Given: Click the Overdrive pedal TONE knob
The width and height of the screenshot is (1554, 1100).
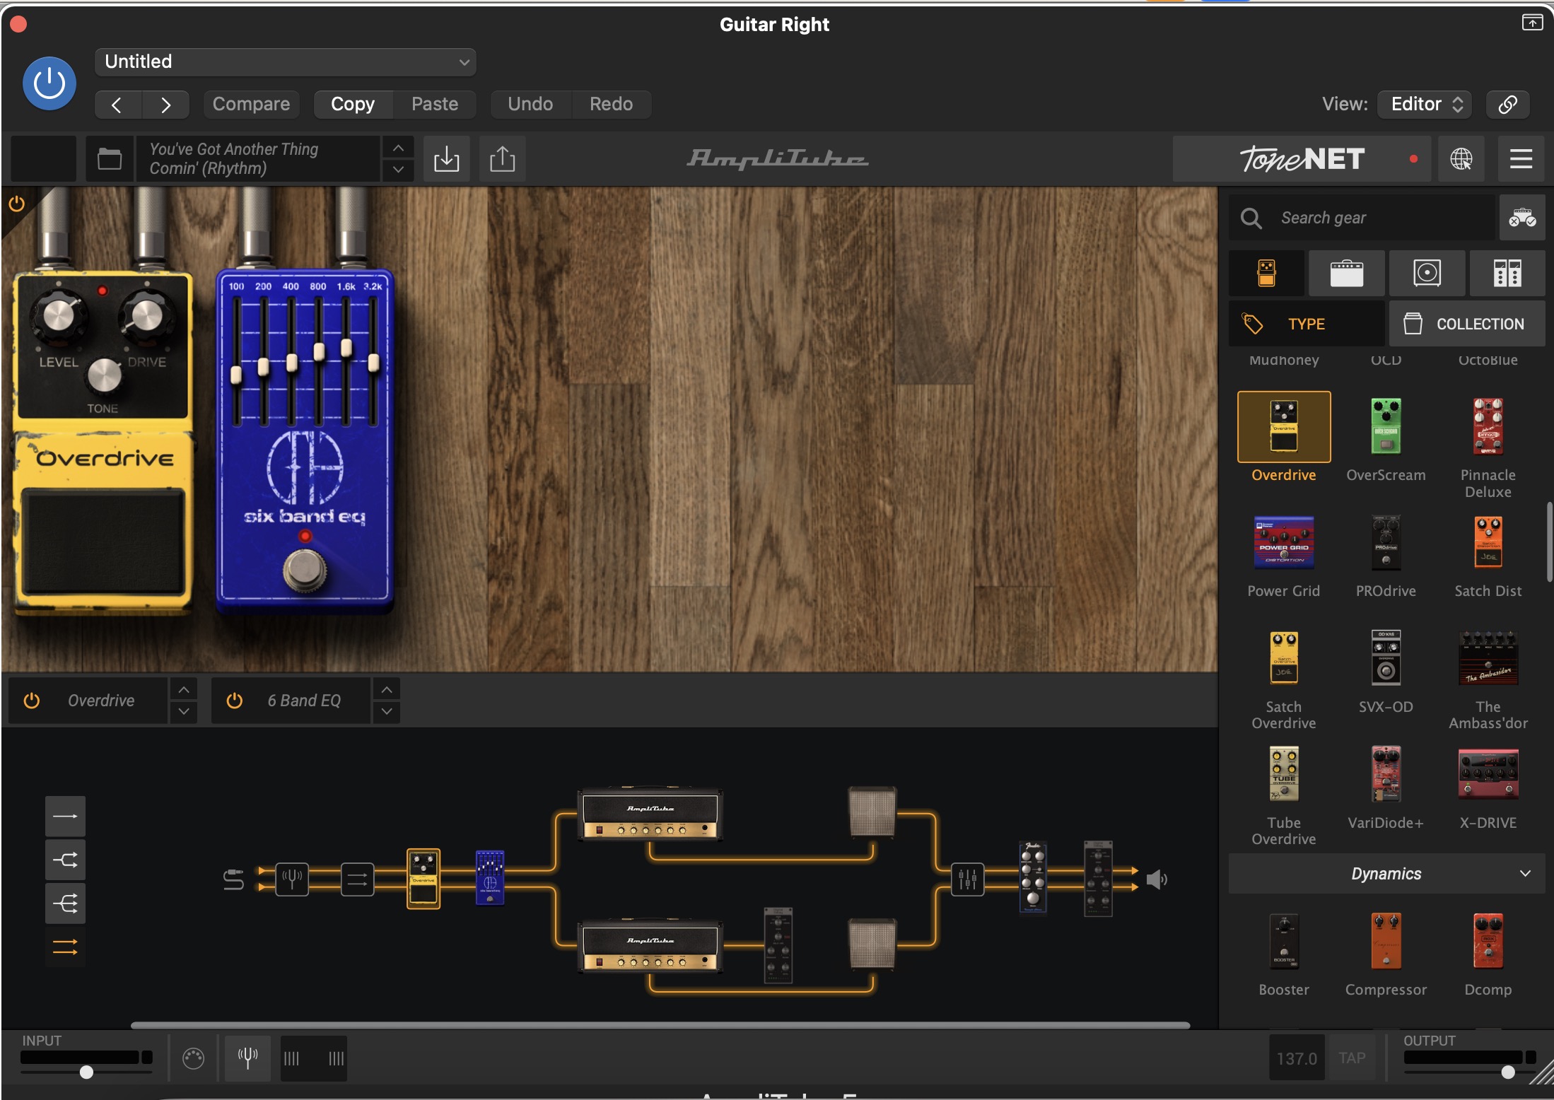Looking at the screenshot, I should [x=104, y=376].
